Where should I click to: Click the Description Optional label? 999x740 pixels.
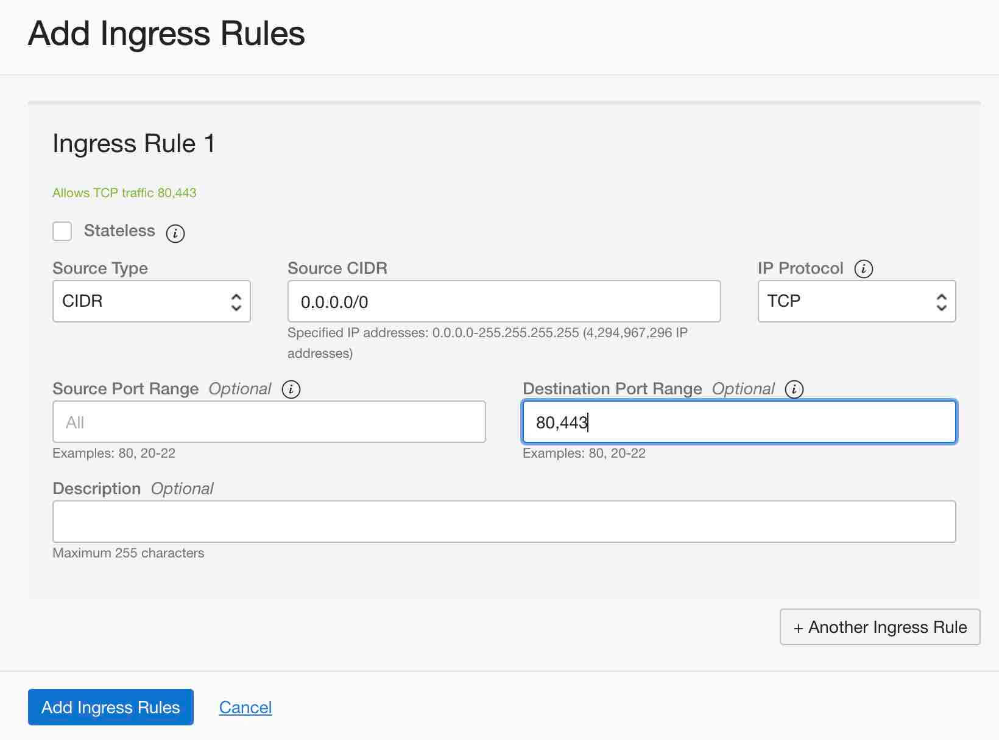[x=133, y=489]
